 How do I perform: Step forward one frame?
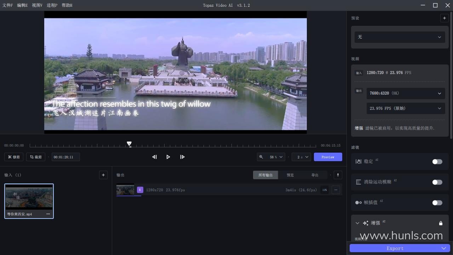(x=182, y=157)
